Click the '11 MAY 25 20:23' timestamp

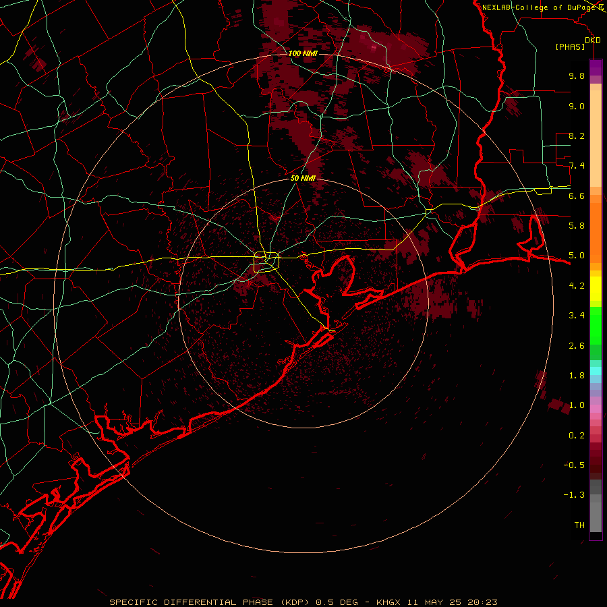(x=452, y=602)
